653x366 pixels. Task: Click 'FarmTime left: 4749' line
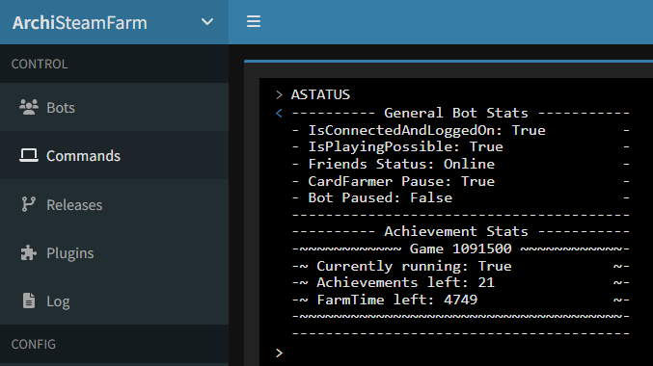point(396,300)
